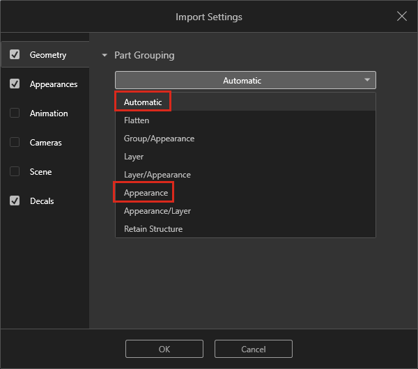The image size is (418, 369).
Task: Enable the Animation checkbox
Action: (15, 113)
